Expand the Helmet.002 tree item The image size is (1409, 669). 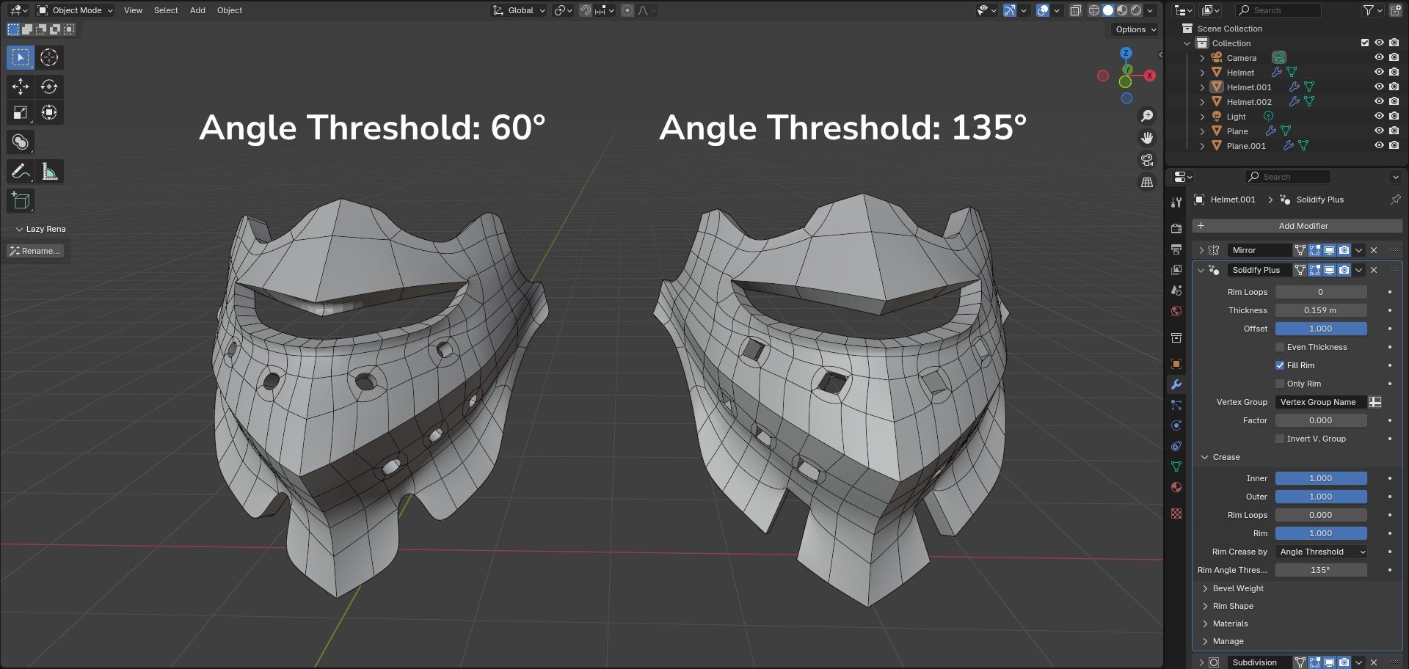click(1202, 102)
